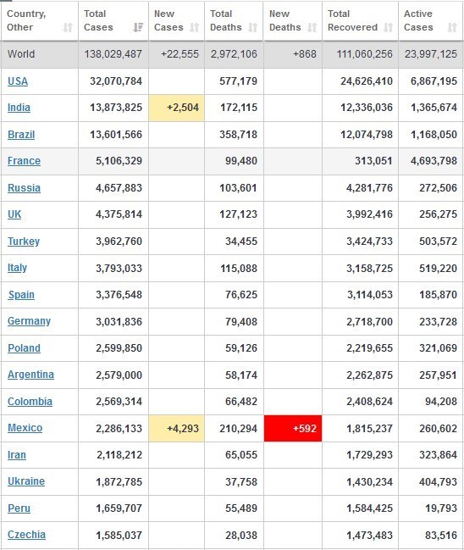This screenshot has height=550, width=464.
Task: Click the Total Cases column header
Action: pos(98,20)
